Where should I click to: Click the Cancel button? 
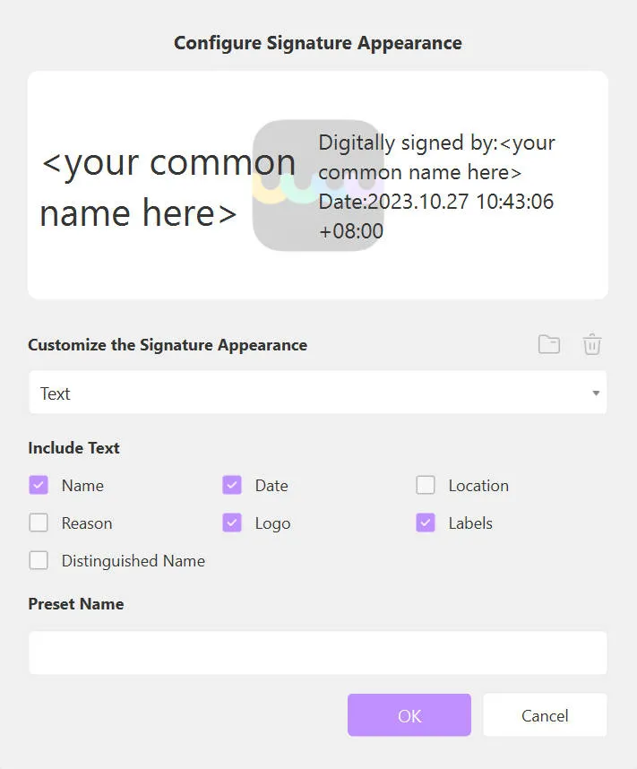click(545, 715)
